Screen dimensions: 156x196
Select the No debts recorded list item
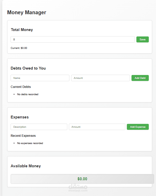coord(28,94)
